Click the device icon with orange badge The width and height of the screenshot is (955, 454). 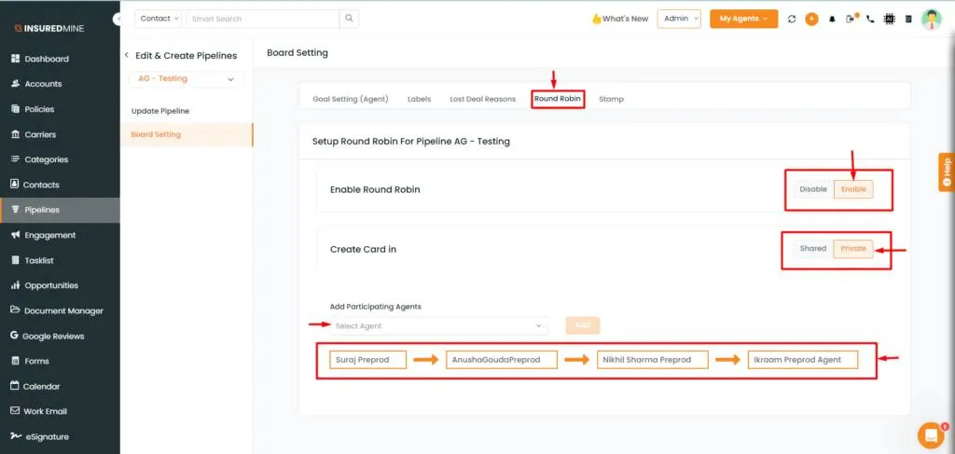coord(851,19)
